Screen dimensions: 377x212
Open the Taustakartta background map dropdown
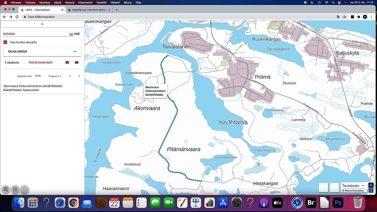pyautogui.click(x=353, y=186)
